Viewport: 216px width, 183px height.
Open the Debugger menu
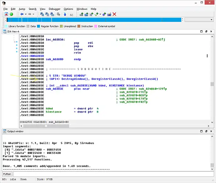pyautogui.click(x=54, y=9)
